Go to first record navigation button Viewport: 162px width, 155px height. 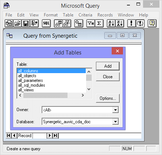pos(8,136)
